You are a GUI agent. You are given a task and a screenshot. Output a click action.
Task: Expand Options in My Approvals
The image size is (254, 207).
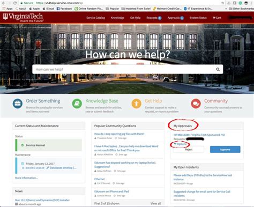[x=181, y=144]
